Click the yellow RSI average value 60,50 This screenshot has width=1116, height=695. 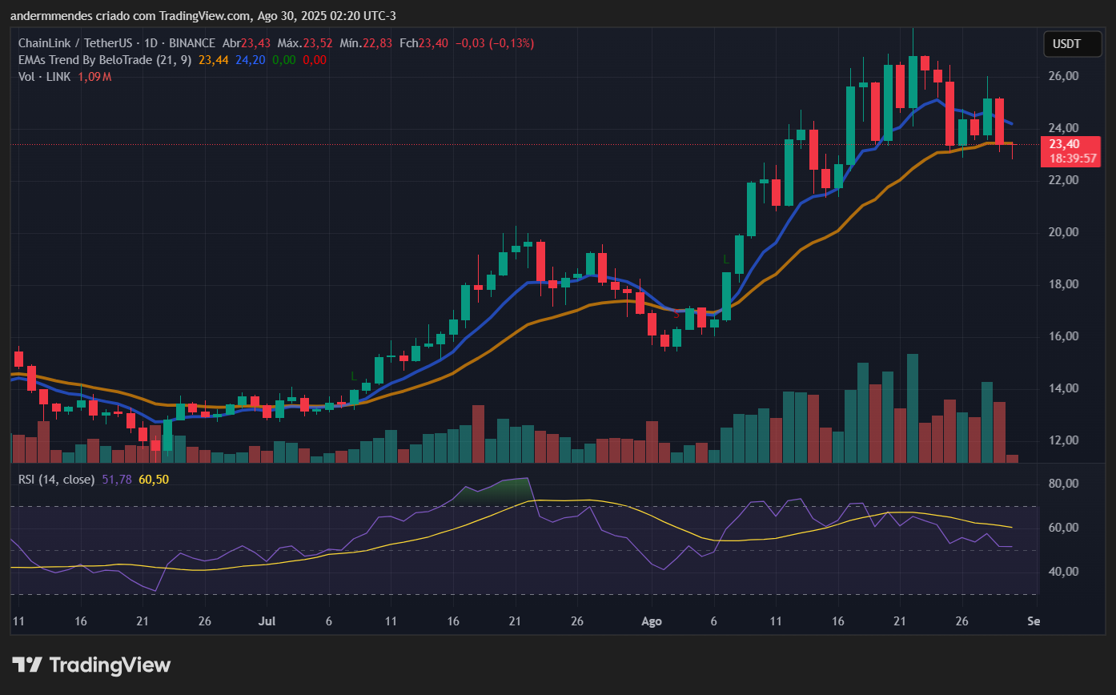(x=154, y=480)
